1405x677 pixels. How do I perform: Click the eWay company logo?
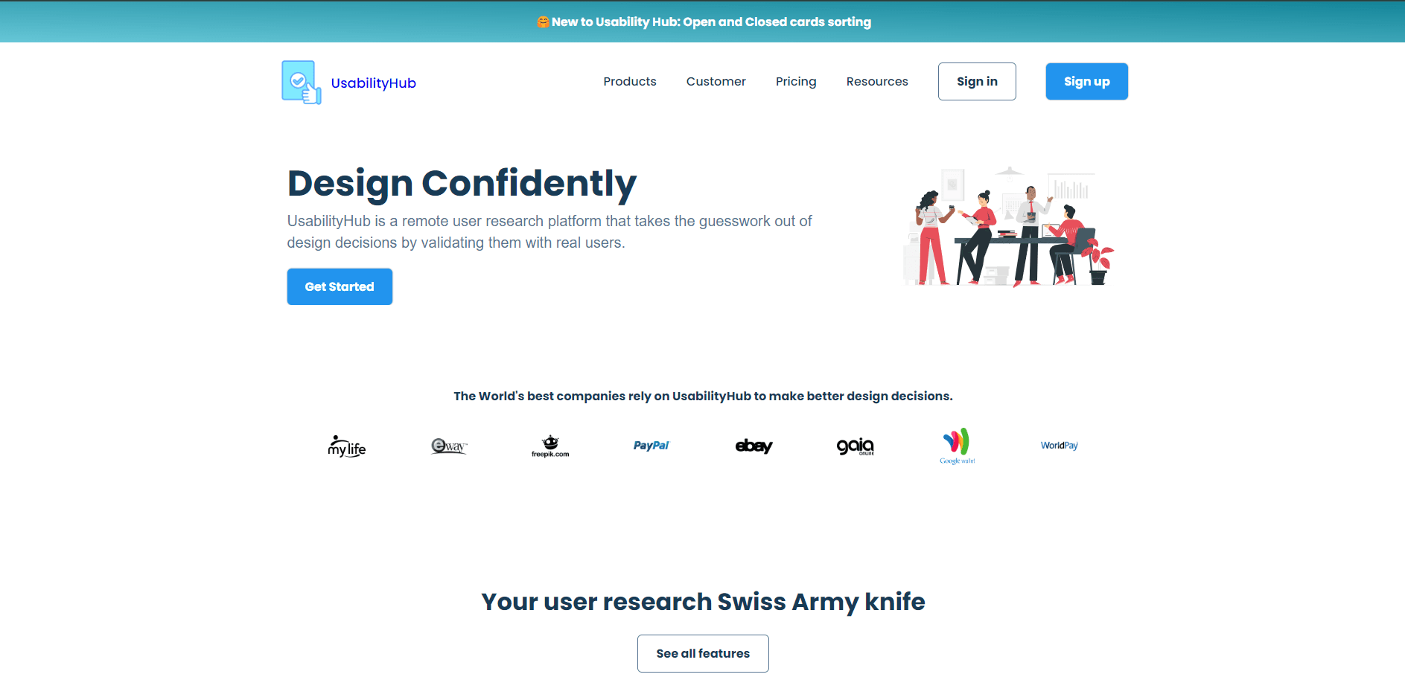449,446
